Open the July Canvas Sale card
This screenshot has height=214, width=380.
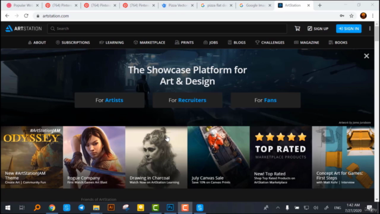point(218,157)
